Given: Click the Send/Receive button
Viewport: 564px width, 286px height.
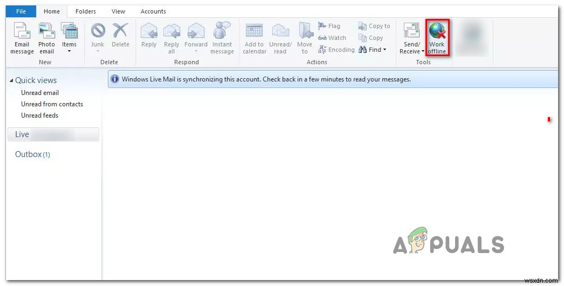Looking at the screenshot, I should 412,38.
